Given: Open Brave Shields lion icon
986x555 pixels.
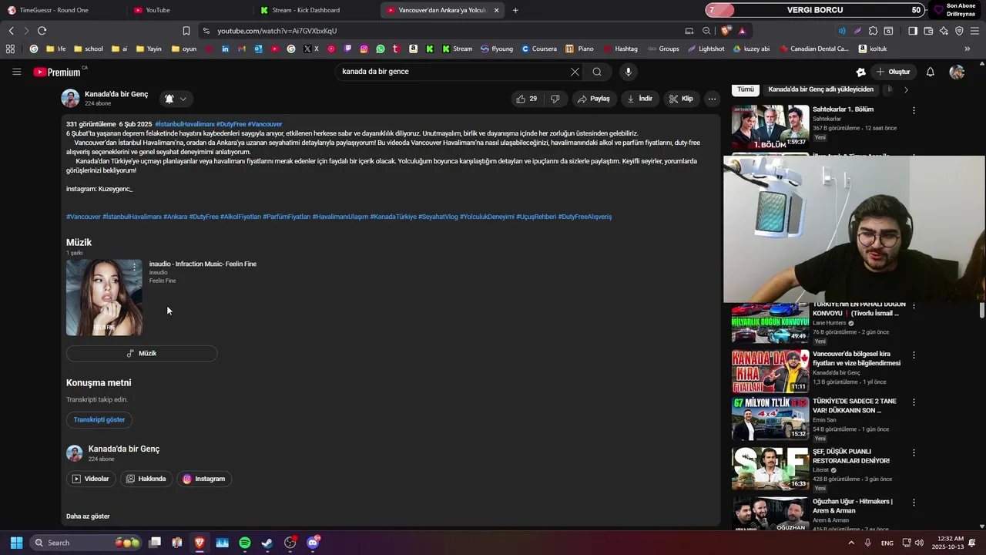Looking at the screenshot, I should [726, 31].
